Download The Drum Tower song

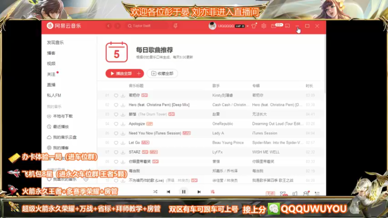click(x=123, y=114)
